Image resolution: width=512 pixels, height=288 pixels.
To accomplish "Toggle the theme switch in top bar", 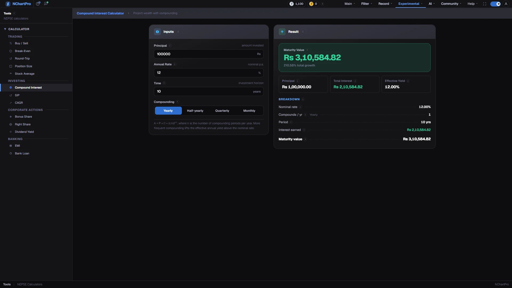I will coord(495,4).
